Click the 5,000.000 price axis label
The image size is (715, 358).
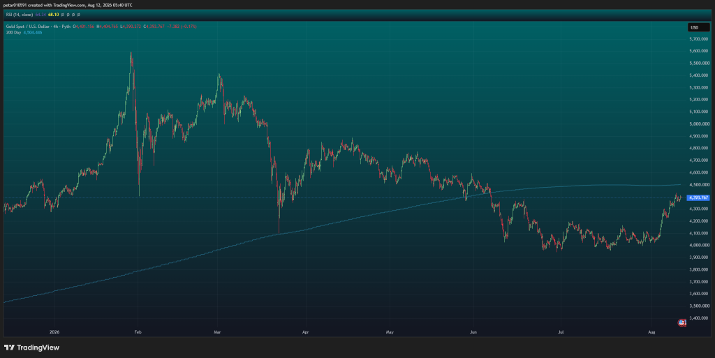point(700,124)
